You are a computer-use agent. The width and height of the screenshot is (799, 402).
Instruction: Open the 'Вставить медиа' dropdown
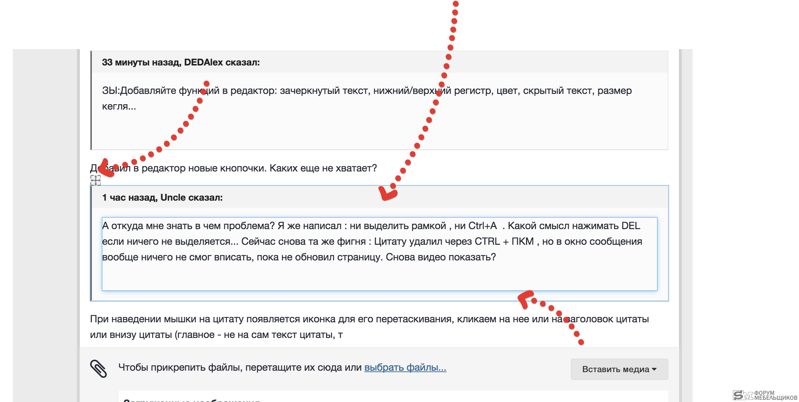[619, 369]
